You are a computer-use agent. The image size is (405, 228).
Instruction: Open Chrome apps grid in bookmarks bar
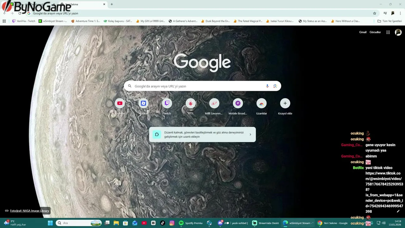pyautogui.click(x=4, y=21)
